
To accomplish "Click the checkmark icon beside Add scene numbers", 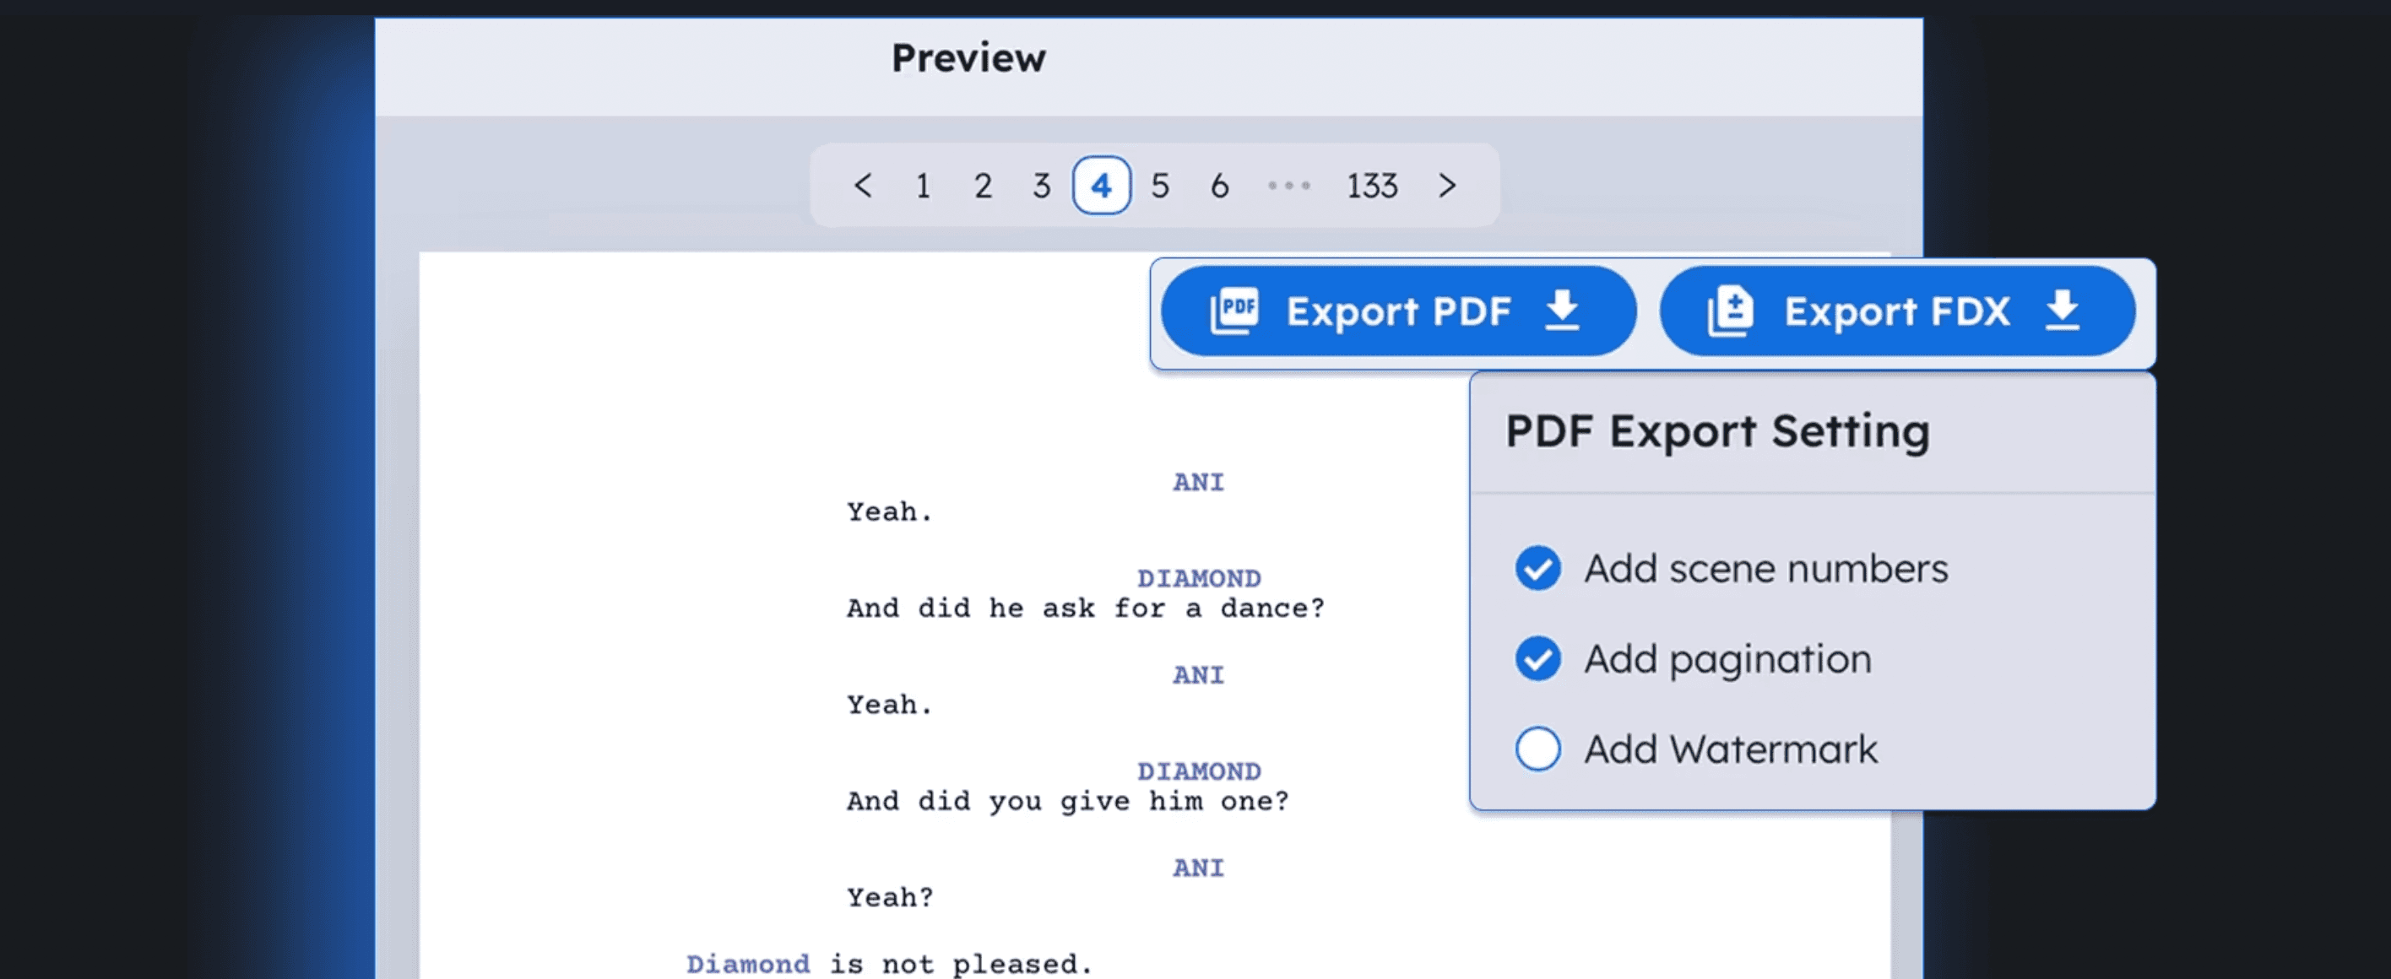I will (1537, 568).
